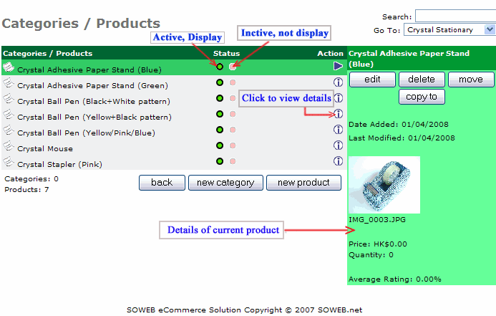Open the Go To category dropdown
496x316 pixels.
pyautogui.click(x=449, y=30)
